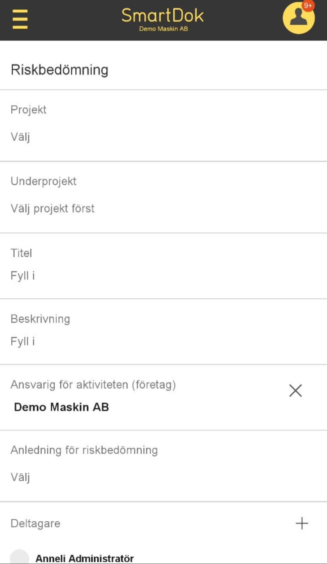Select the participant Anneli Administratör
Image resolution: width=327 pixels, height=564 pixels.
[85, 557]
